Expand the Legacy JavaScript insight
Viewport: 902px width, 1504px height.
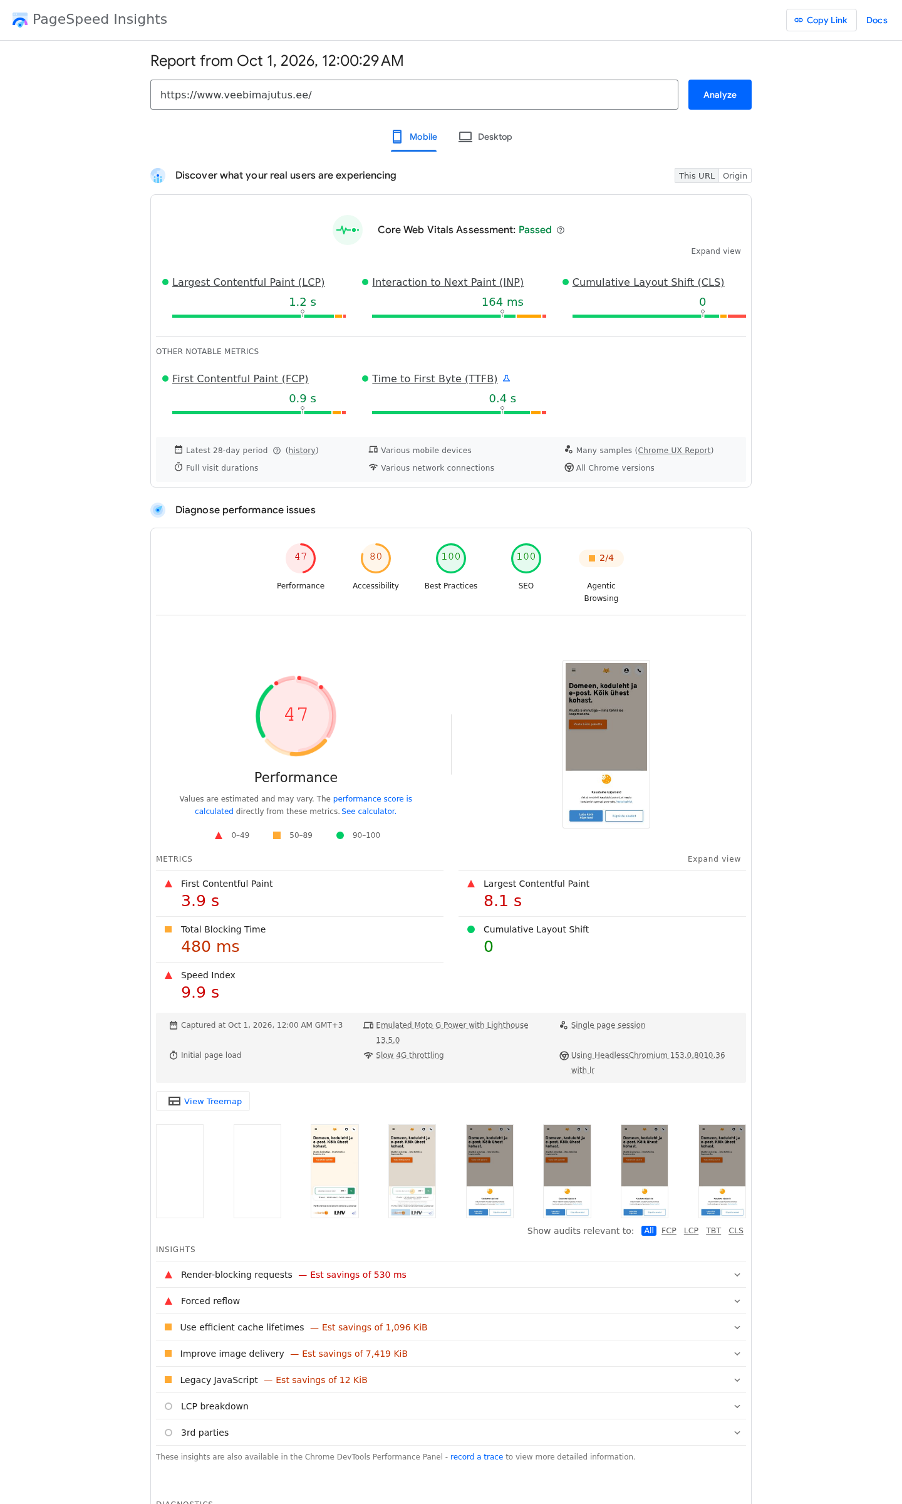(x=451, y=1380)
